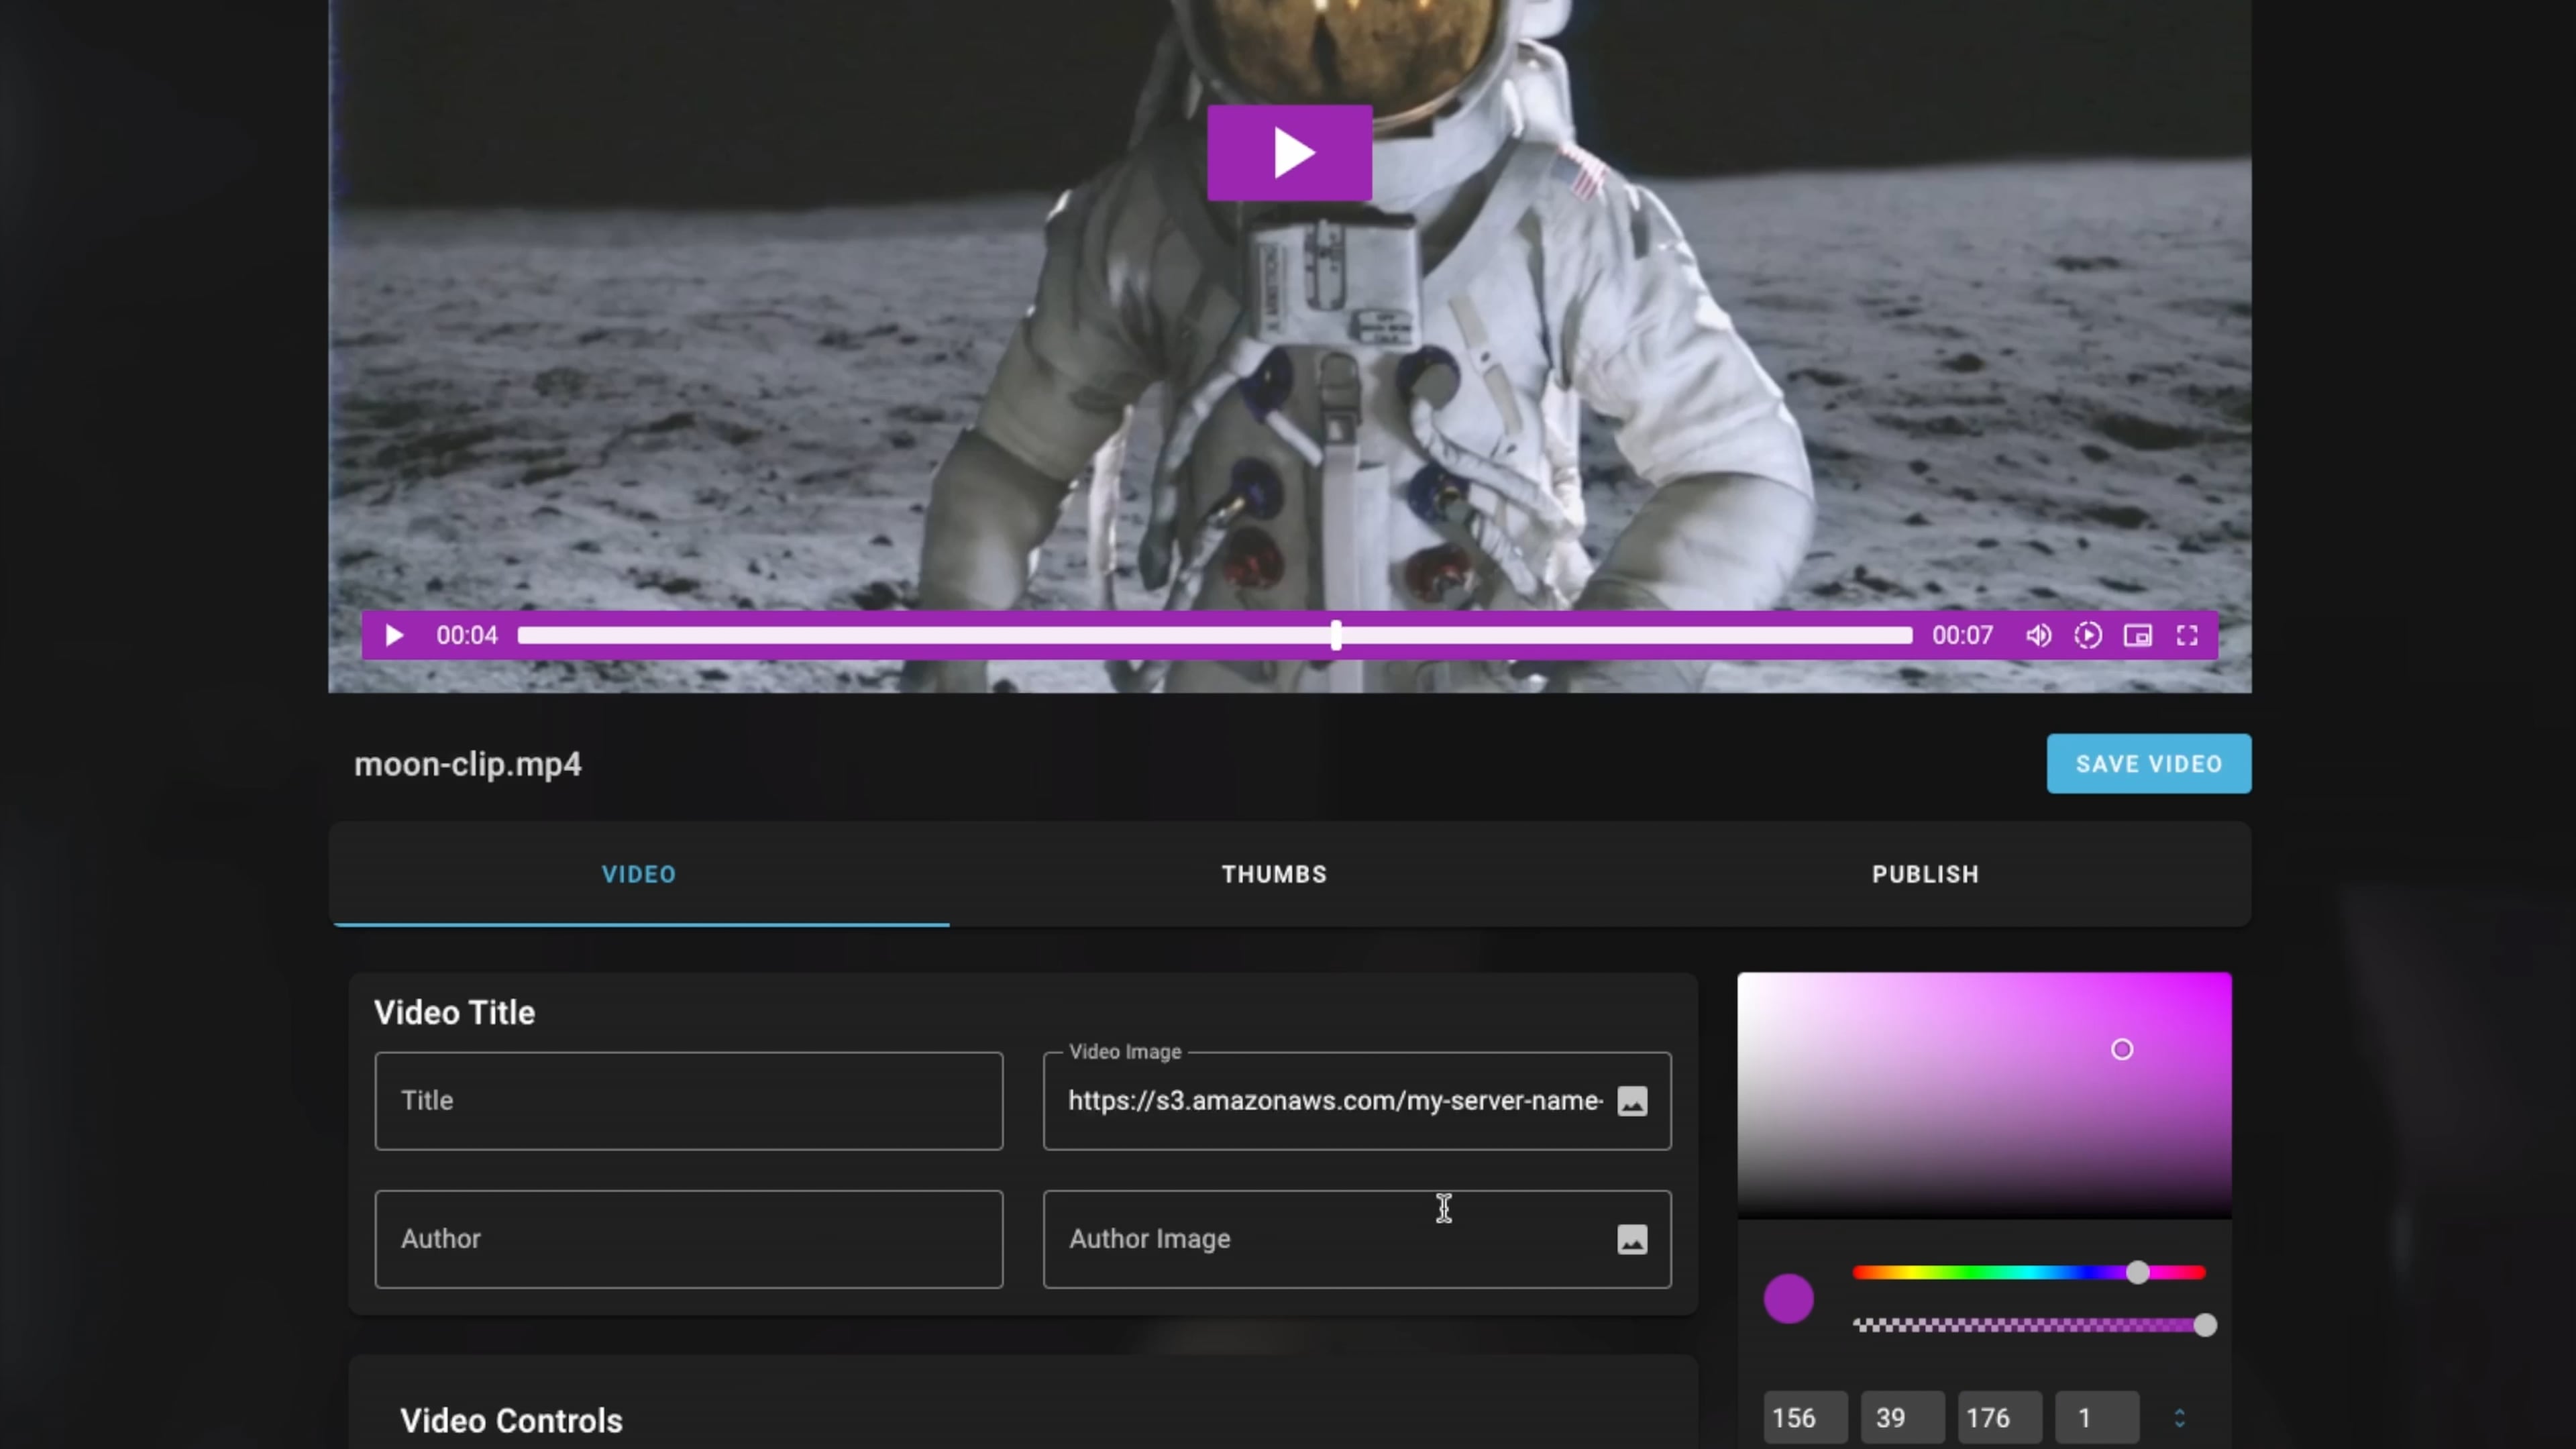Edit the blue value 176 field
This screenshot has height=1449, width=2576.
(1999, 1418)
